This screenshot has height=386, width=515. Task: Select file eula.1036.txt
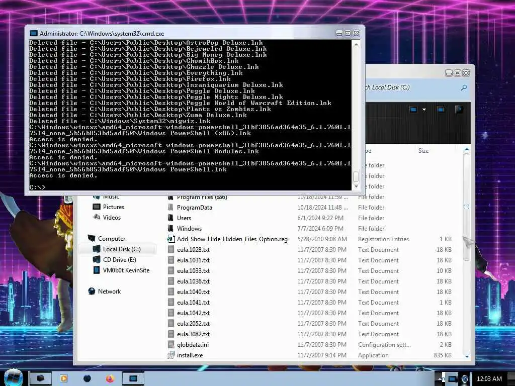(x=193, y=281)
